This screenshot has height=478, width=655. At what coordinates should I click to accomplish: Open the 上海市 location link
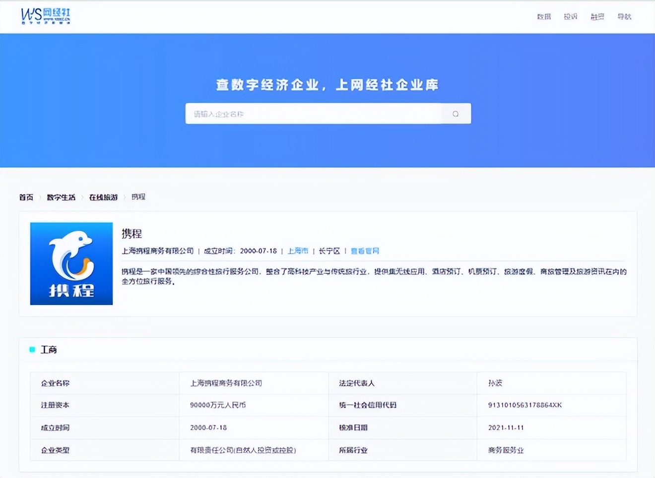click(x=298, y=251)
